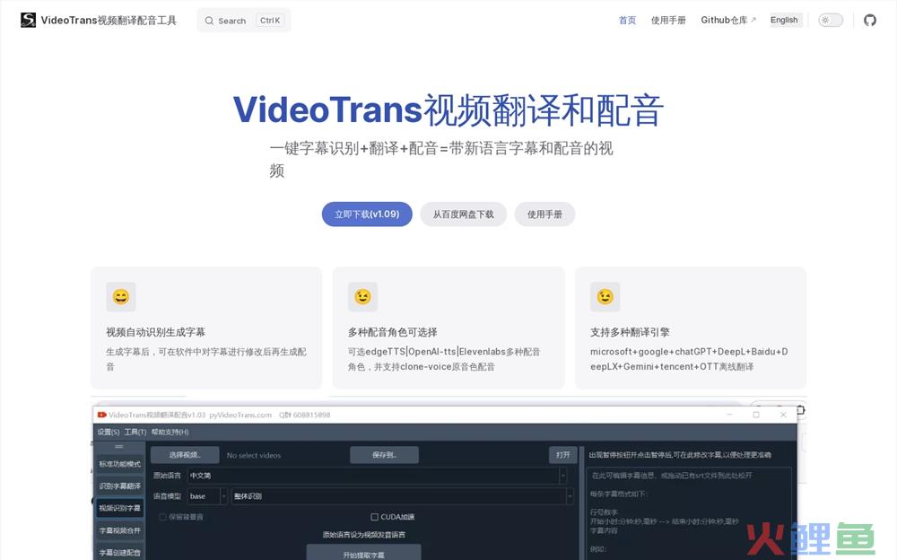
Task: Open the 原始语言 dropdown showing 中文简
Action: [x=377, y=476]
